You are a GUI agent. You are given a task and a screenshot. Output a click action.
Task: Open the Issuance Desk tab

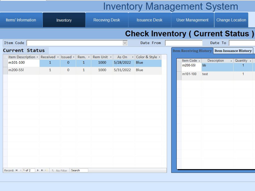(149, 20)
